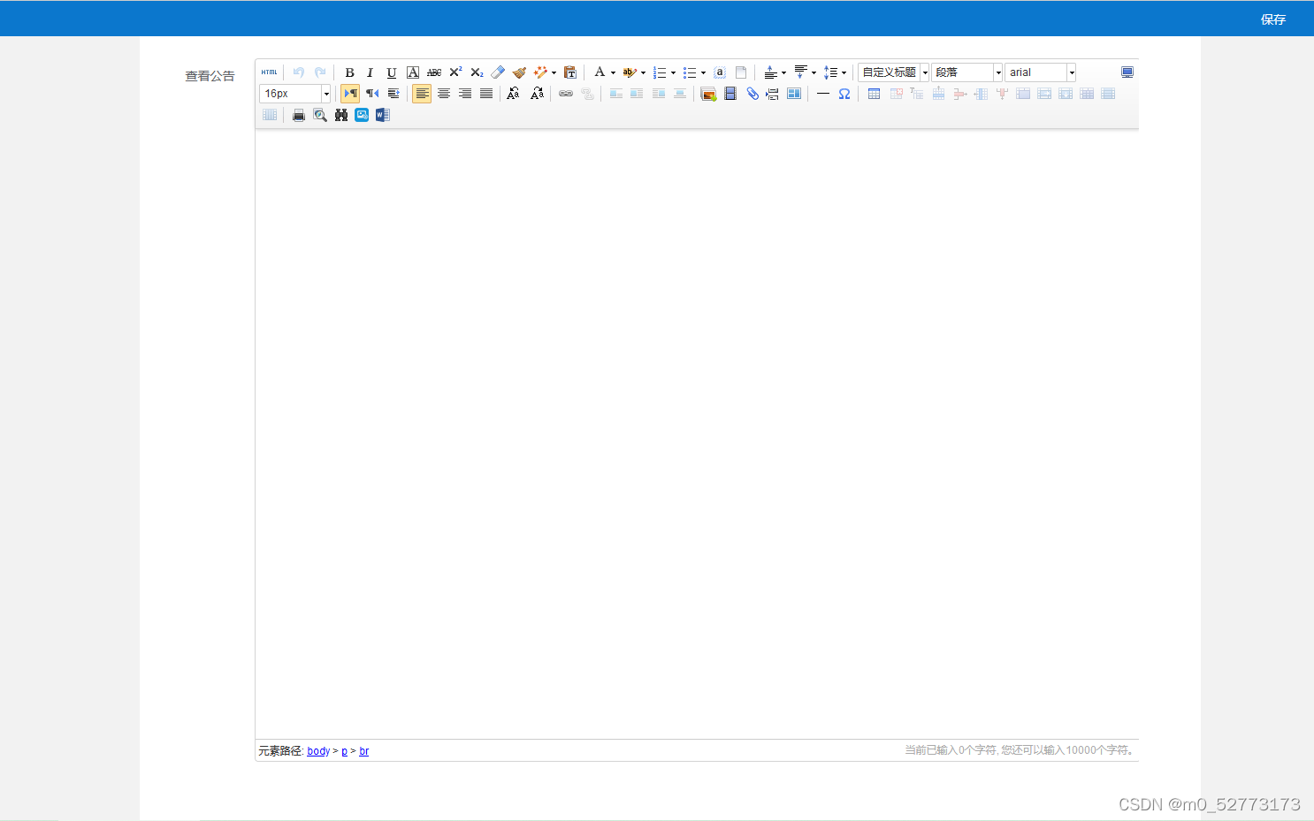Viewport: 1314px width, 821px height.
Task: Switch to HTML source view
Action: pyautogui.click(x=270, y=72)
